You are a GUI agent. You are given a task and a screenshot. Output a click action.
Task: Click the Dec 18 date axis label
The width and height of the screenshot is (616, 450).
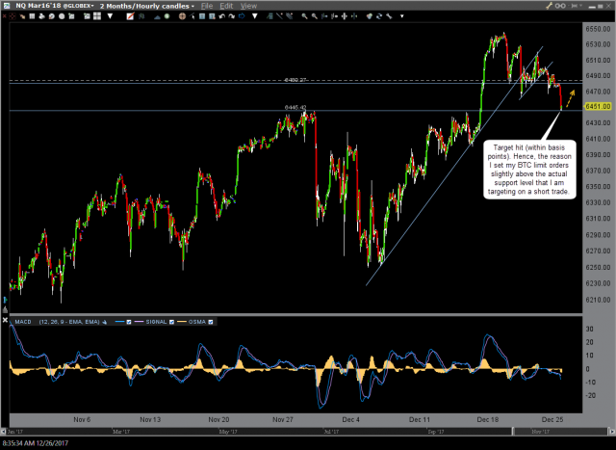pyautogui.click(x=488, y=420)
